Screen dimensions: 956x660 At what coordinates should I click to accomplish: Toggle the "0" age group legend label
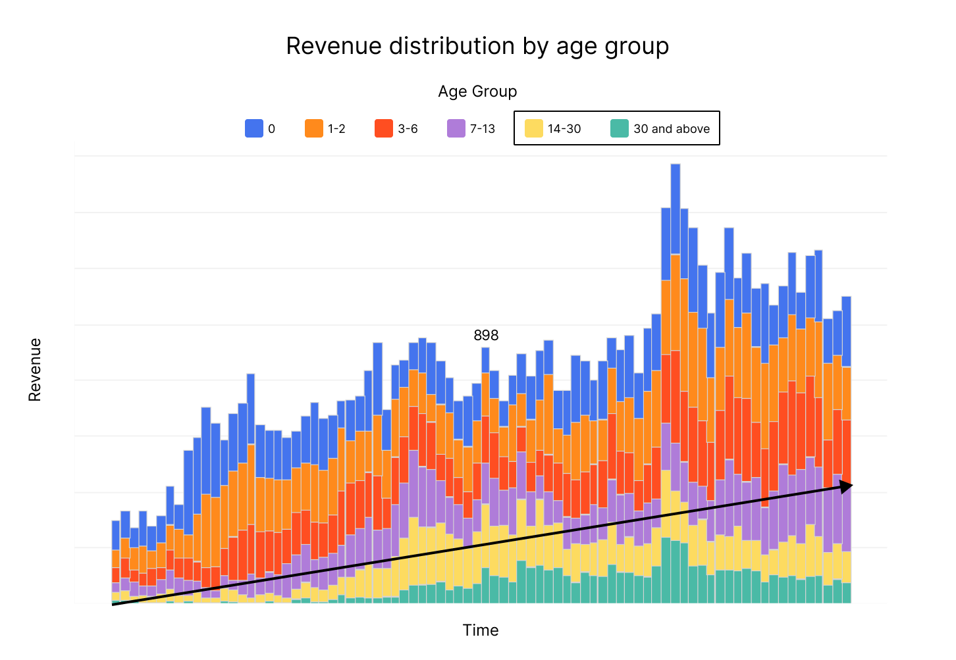click(x=271, y=129)
